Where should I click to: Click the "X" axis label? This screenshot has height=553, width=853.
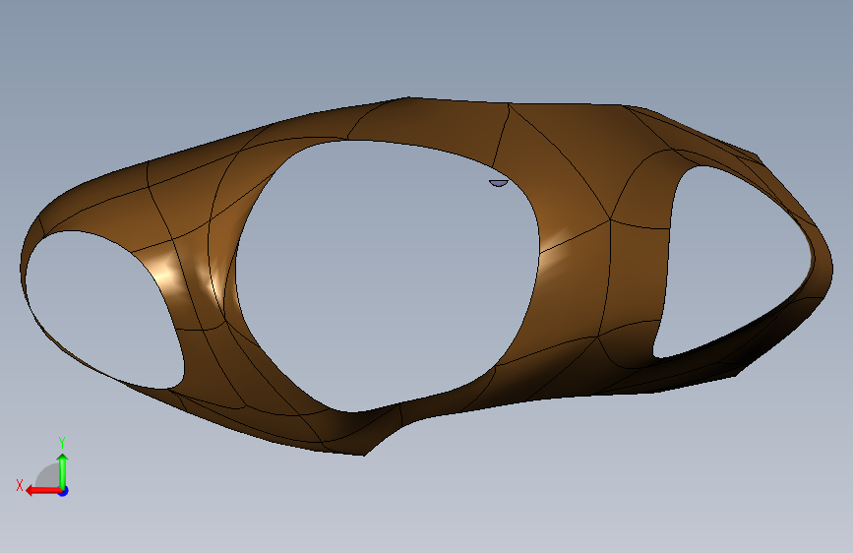[x=20, y=485]
